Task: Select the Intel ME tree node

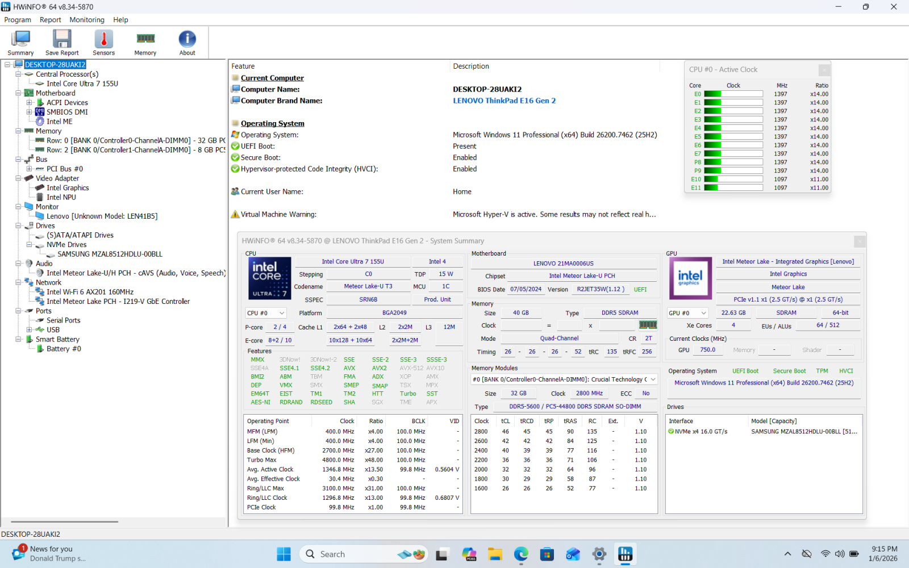Action: coord(60,122)
